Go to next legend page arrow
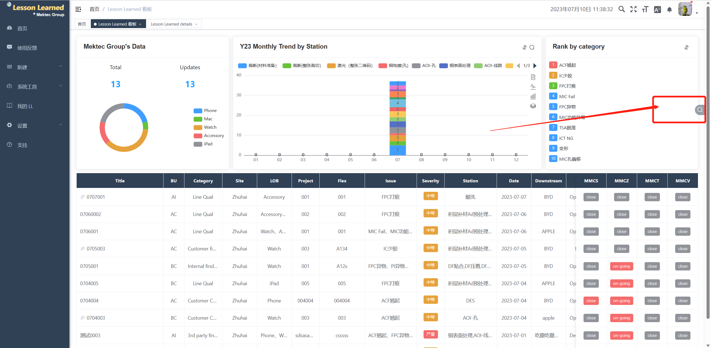 pos(535,66)
